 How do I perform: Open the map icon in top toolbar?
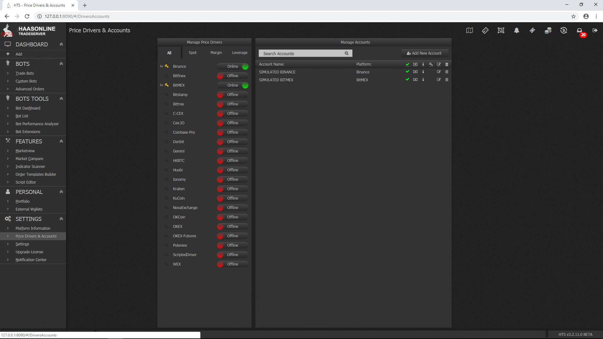click(x=470, y=30)
